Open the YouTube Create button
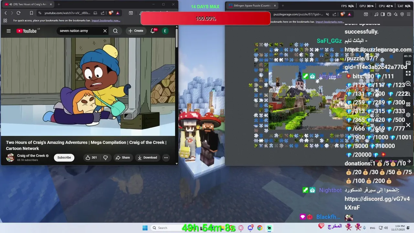The height and width of the screenshot is (233, 414). tap(136, 31)
